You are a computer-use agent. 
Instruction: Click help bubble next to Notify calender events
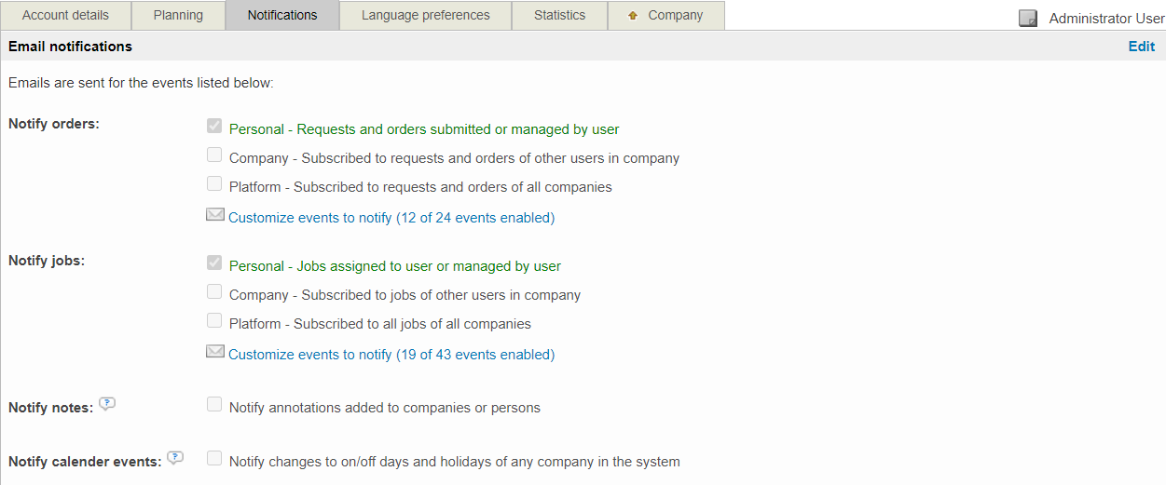(x=175, y=458)
